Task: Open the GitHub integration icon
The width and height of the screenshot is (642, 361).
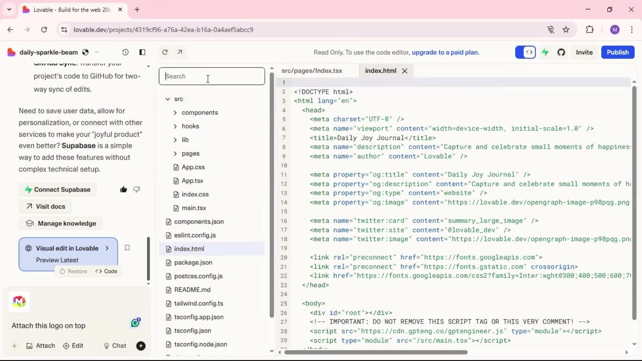Action: (x=561, y=52)
